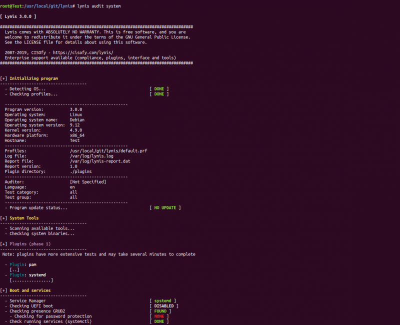The width and height of the screenshot is (400, 325).
Task: Click the '[Not Specified]' Auditor value
Action: [x=88, y=182]
